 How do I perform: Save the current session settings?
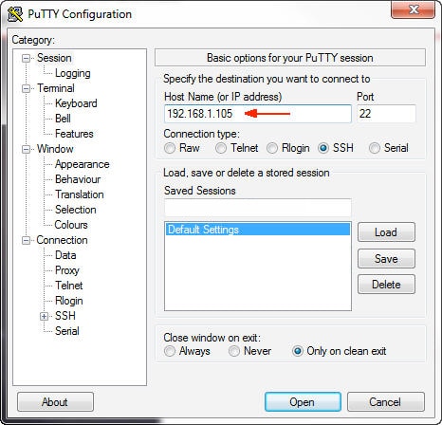coord(386,259)
